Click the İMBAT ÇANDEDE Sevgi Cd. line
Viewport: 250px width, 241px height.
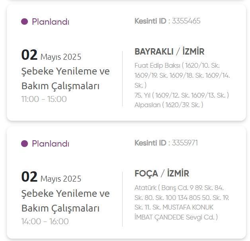coord(176,217)
